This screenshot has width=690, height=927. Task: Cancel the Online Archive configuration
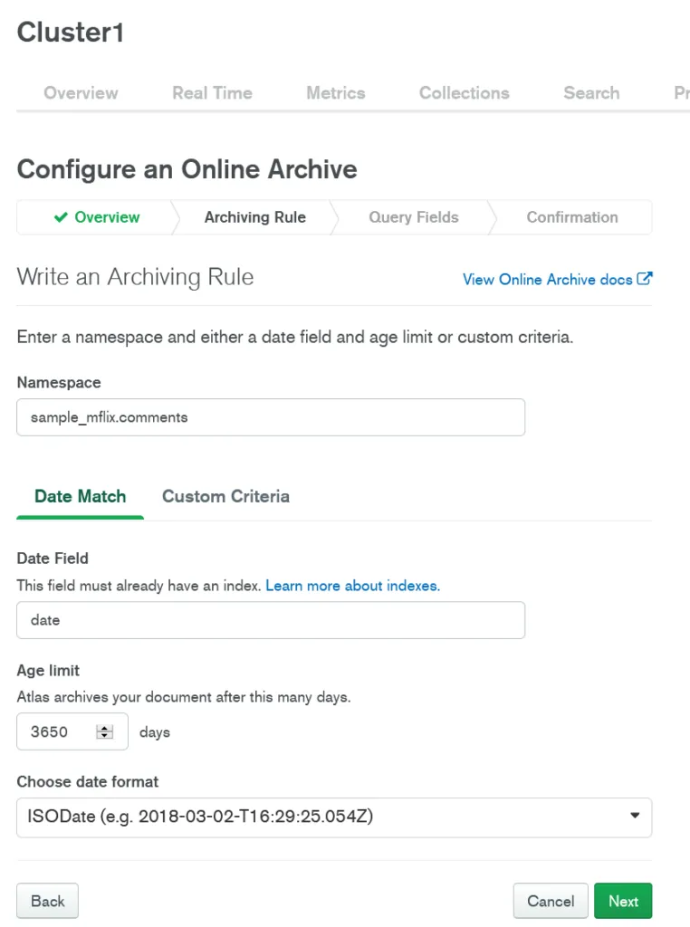coord(550,901)
